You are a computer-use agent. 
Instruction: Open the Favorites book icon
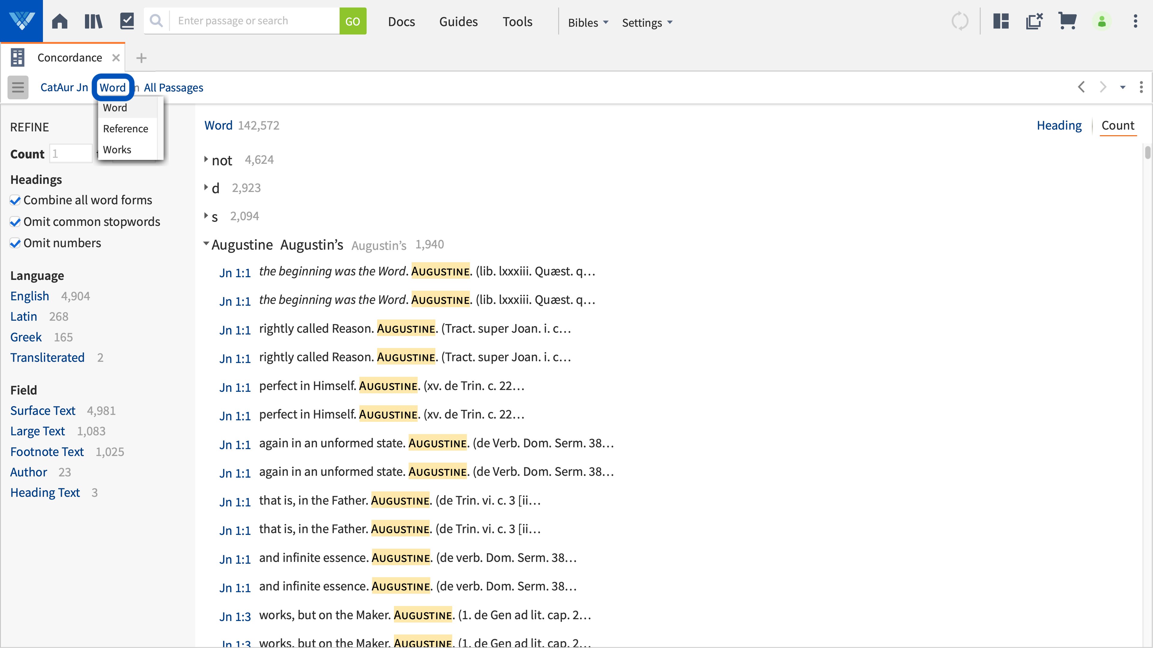[127, 21]
